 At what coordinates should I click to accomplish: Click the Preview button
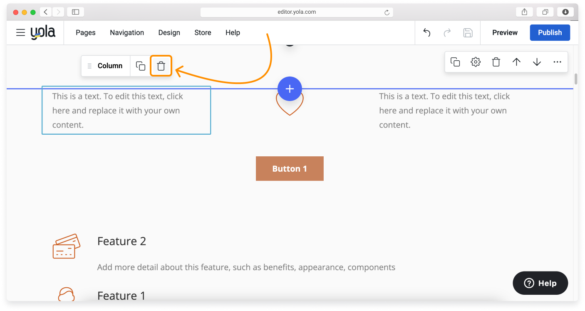(505, 32)
